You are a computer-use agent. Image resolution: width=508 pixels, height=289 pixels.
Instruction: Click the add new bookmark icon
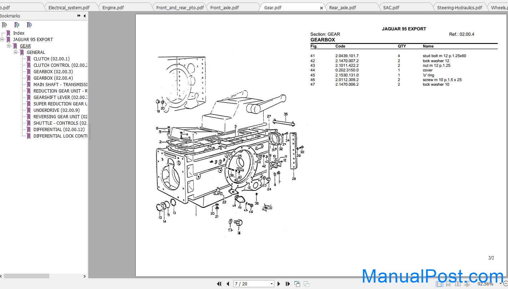click(17, 25)
